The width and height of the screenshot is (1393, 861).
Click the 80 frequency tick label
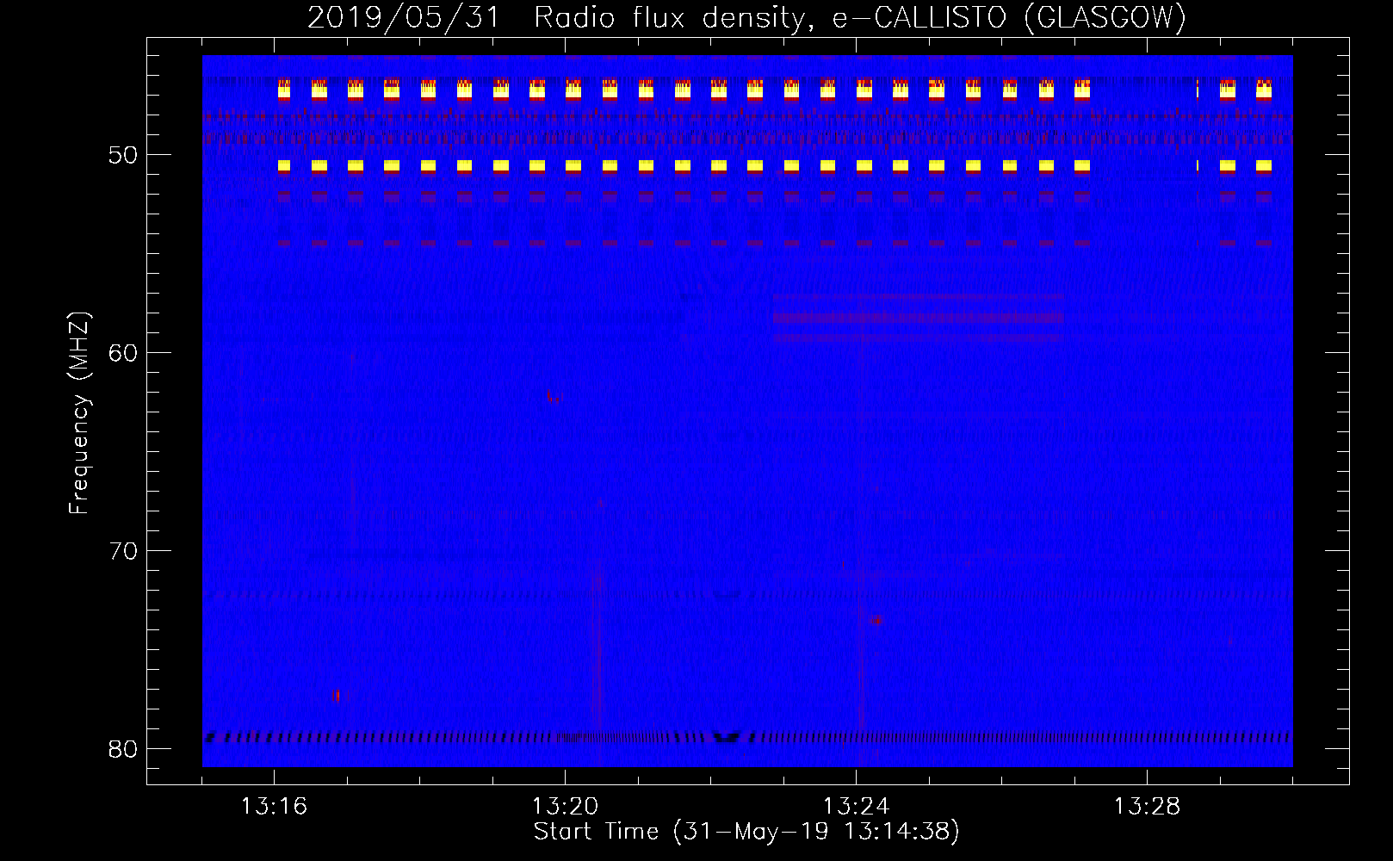pos(123,749)
